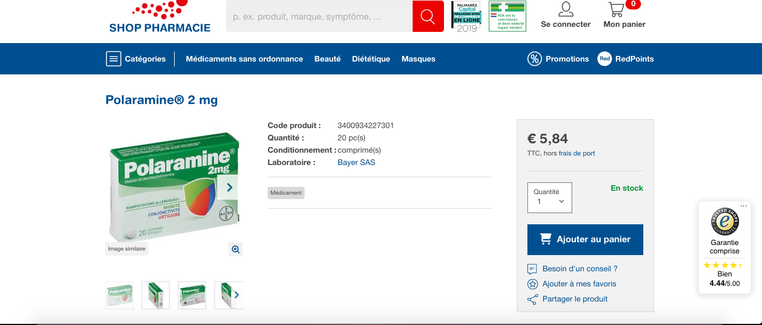
Task: Select the first product thumbnail
Action: pyautogui.click(x=119, y=295)
